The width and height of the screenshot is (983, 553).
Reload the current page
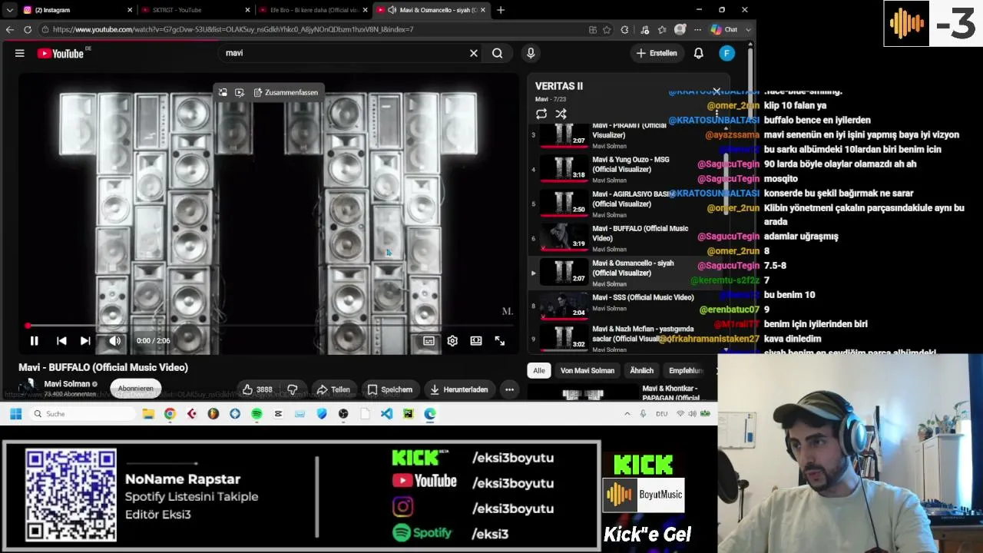(28, 29)
